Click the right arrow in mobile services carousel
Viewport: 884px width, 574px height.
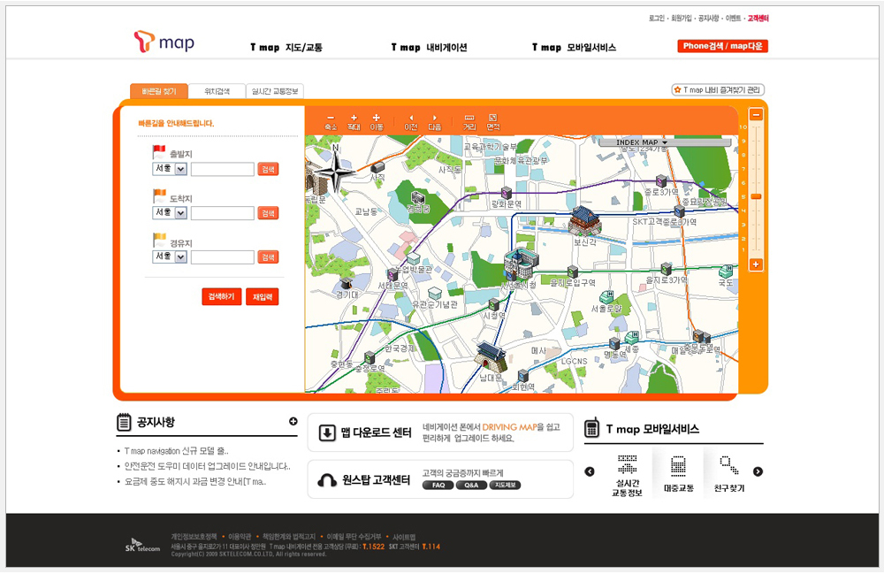click(x=758, y=471)
